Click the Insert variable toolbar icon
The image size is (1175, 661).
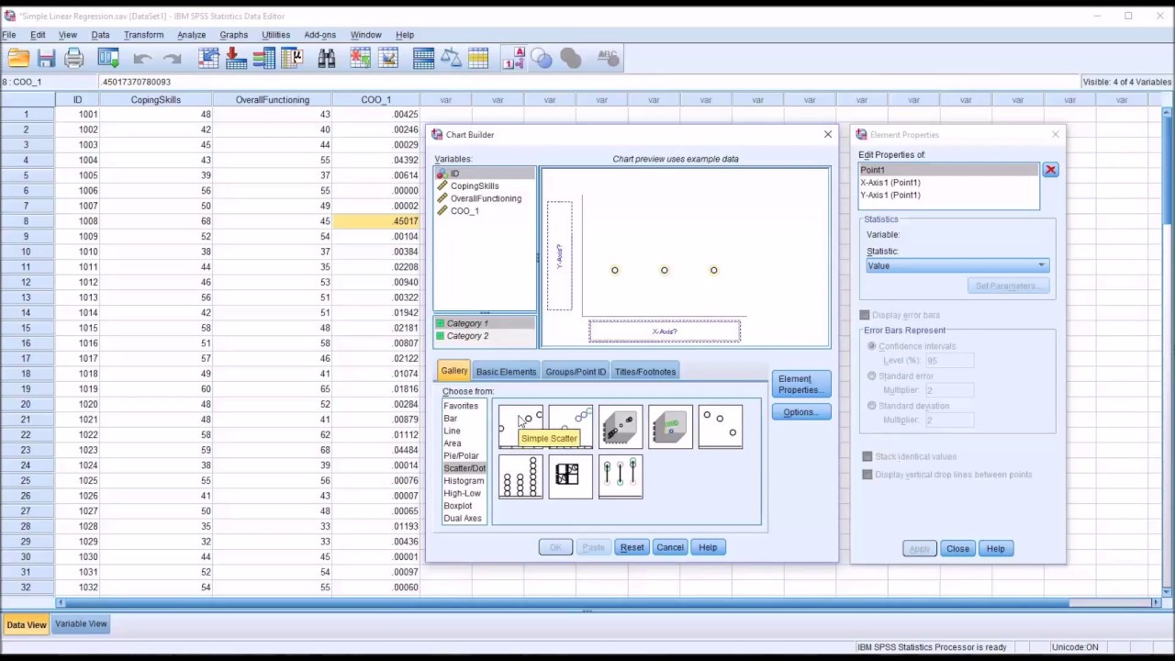tap(388, 59)
